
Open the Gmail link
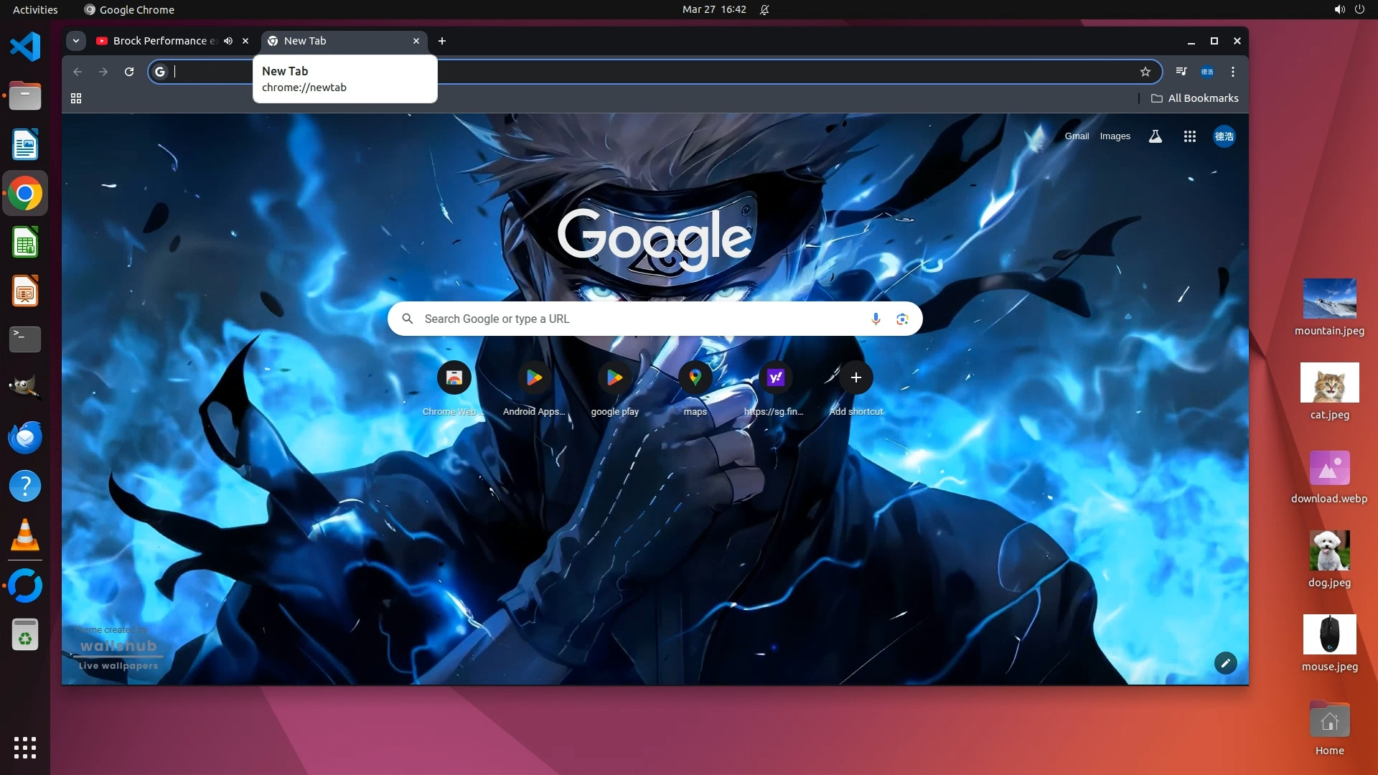point(1076,136)
